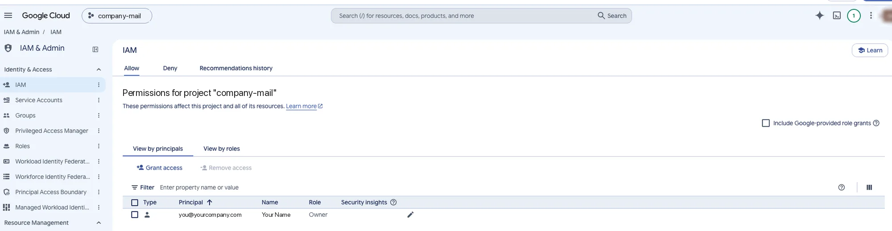Click the Grant access button
Image resolution: width=892 pixels, height=231 pixels.
160,167
